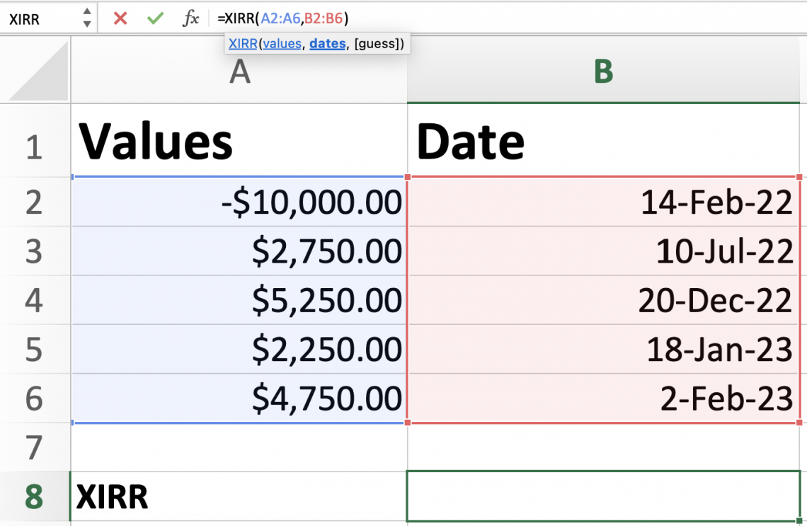Click the resize handle on range B2:B6

click(x=799, y=422)
